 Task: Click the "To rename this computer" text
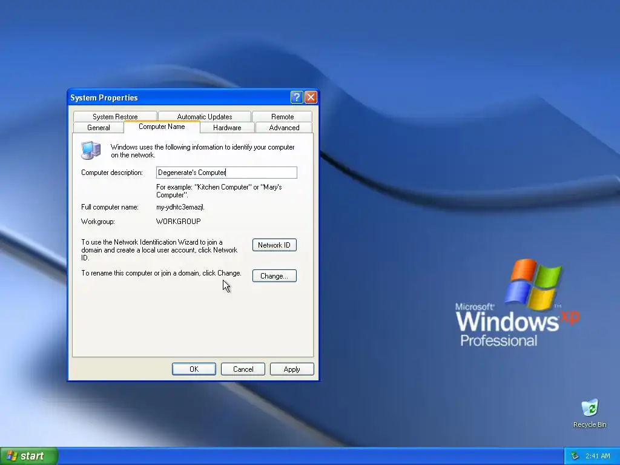(161, 273)
